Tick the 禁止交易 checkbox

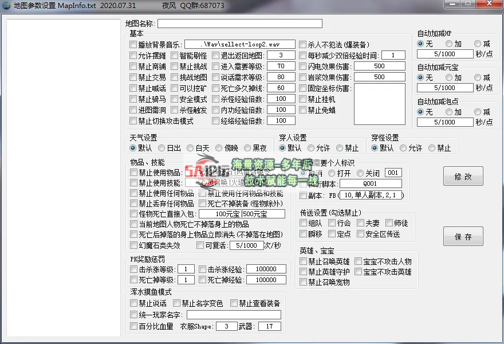133,77
